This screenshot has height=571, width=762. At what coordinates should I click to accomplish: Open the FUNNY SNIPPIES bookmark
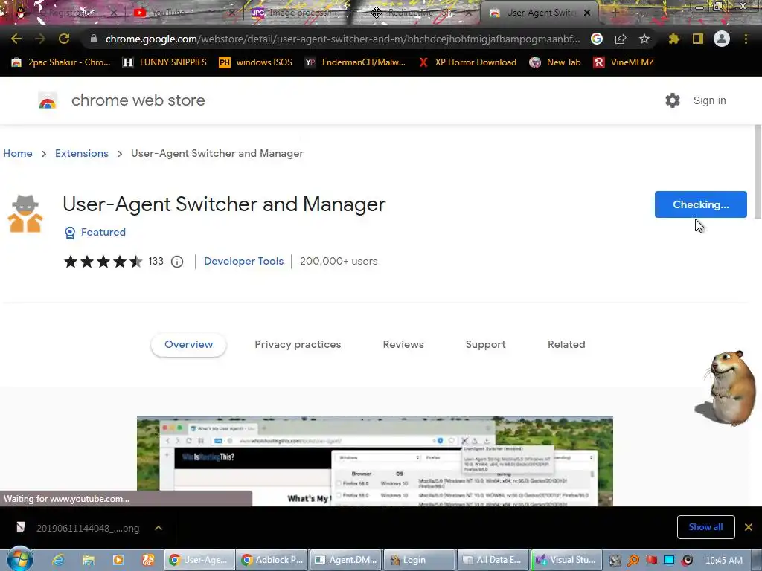click(x=164, y=62)
